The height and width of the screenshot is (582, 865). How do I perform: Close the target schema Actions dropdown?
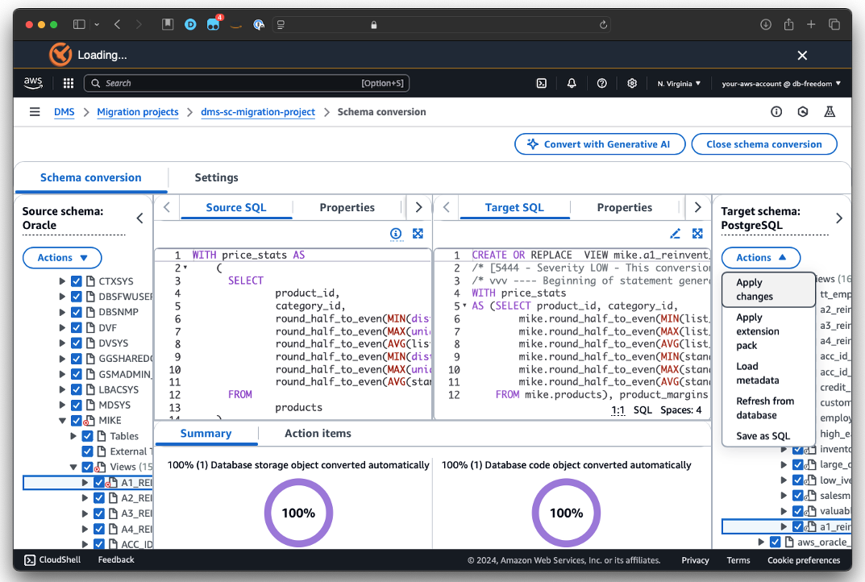click(x=761, y=258)
